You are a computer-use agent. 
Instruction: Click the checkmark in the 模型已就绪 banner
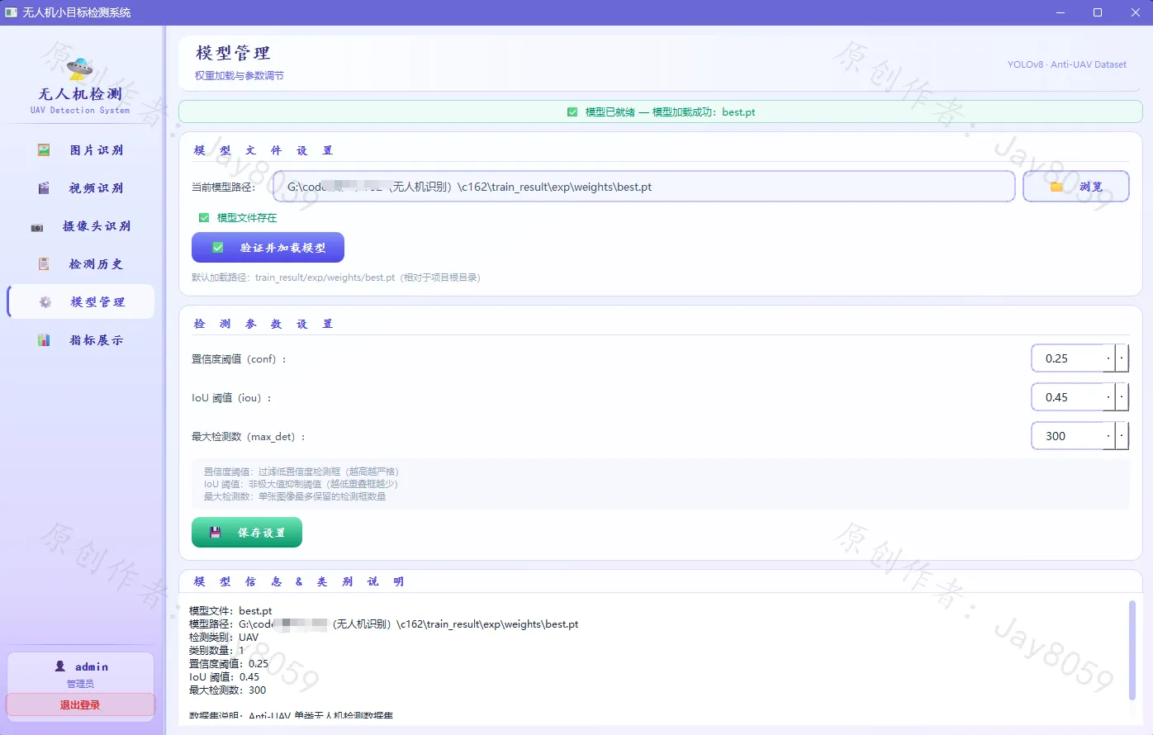(572, 112)
